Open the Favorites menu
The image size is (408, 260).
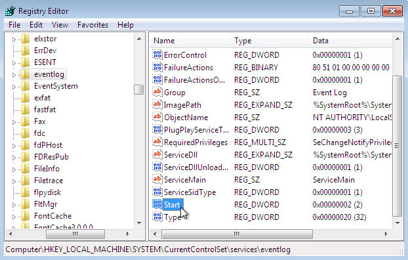pyautogui.click(x=92, y=25)
